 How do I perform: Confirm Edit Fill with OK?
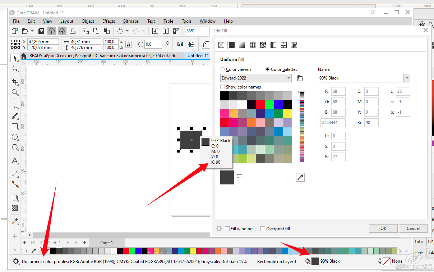click(x=383, y=228)
